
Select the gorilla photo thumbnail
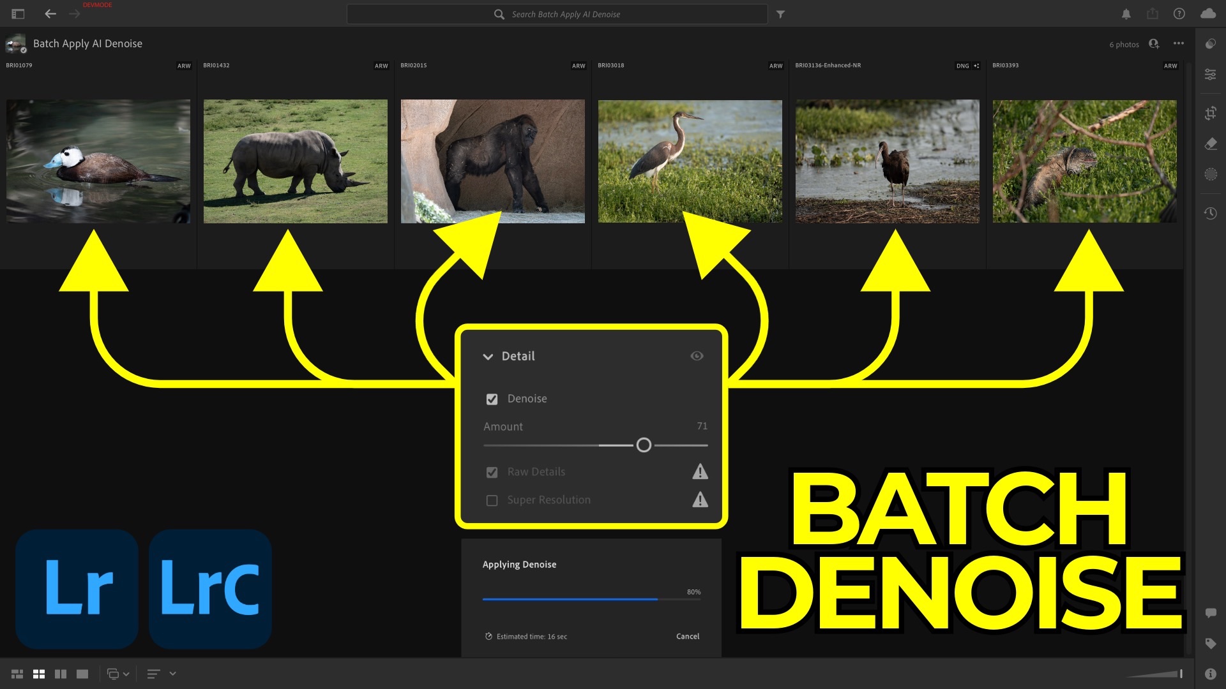coord(492,161)
